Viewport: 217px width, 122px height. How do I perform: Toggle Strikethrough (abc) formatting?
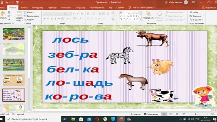pos(59,18)
